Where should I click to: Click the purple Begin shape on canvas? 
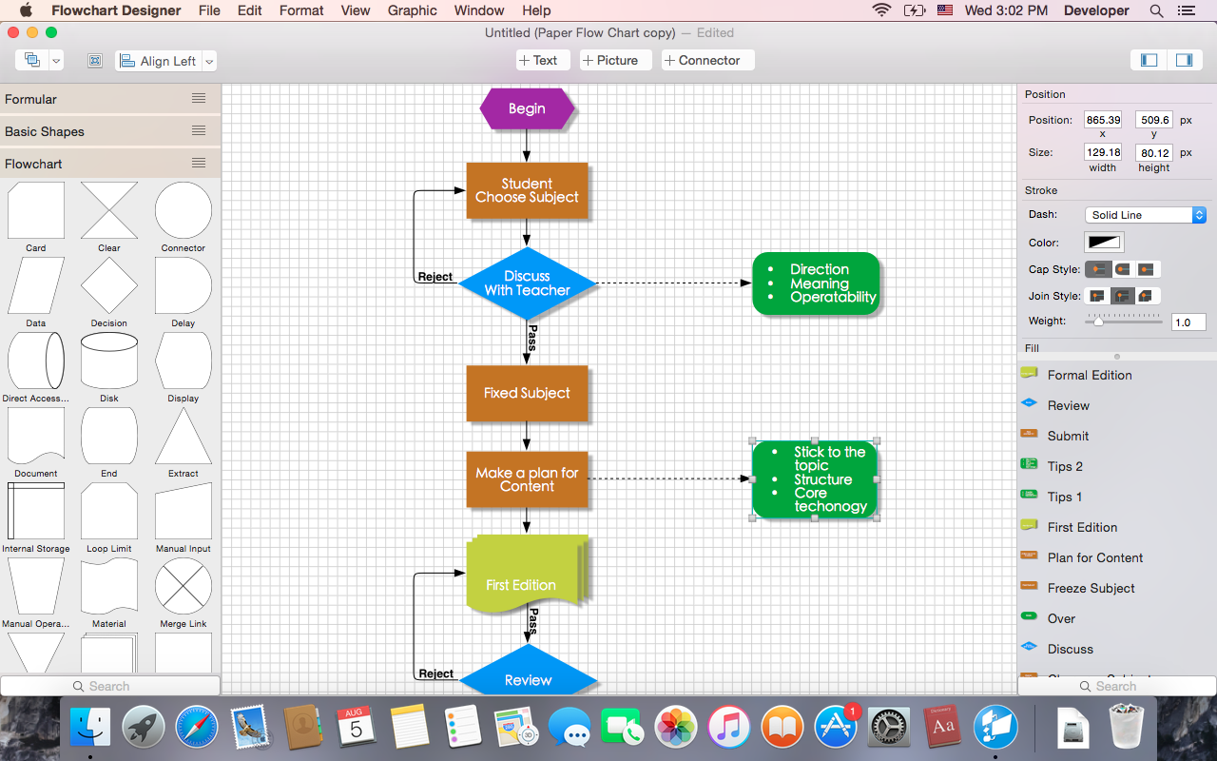click(x=527, y=108)
